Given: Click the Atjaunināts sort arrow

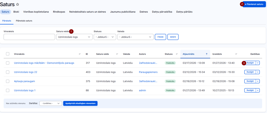Looking at the screenshot, I should 207,54.
